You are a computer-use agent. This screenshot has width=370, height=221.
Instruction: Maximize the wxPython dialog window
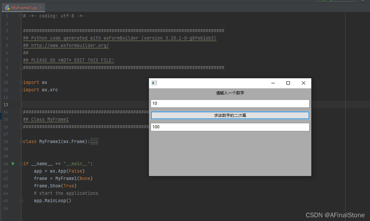(x=288, y=83)
